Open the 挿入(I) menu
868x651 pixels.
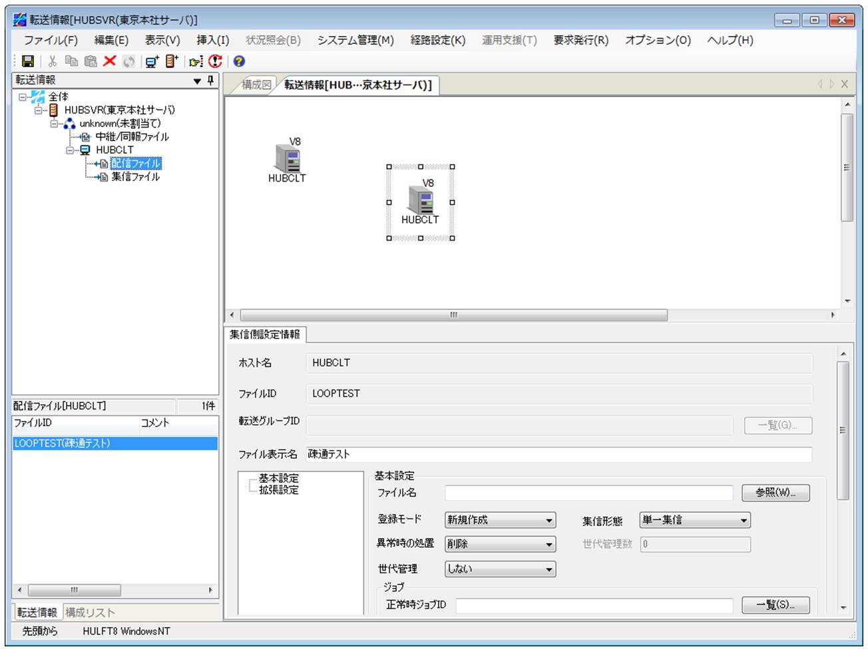(213, 41)
